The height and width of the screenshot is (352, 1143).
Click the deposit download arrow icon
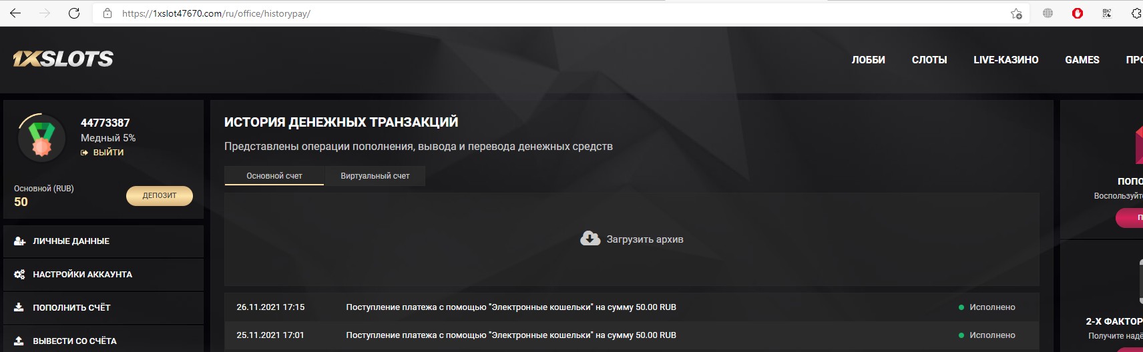tap(19, 308)
